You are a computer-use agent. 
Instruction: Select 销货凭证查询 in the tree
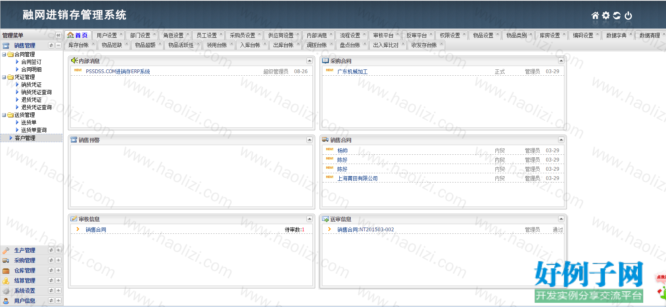point(36,92)
